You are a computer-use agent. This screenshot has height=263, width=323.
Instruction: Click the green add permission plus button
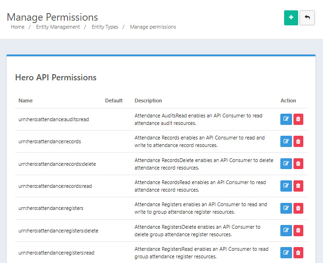point(291,18)
